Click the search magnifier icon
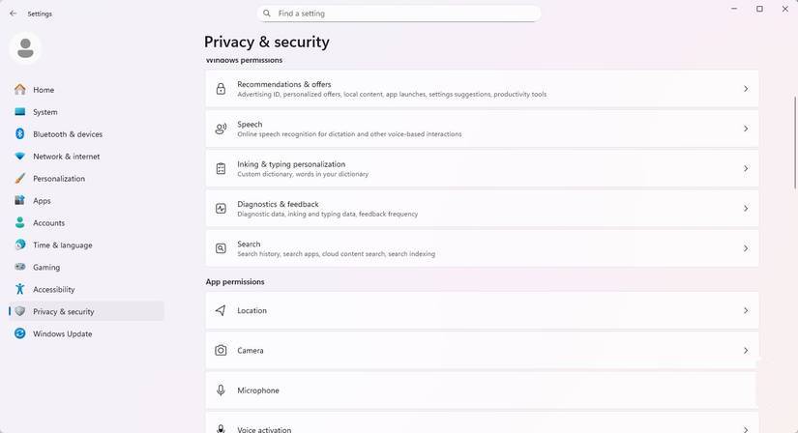 pos(267,14)
